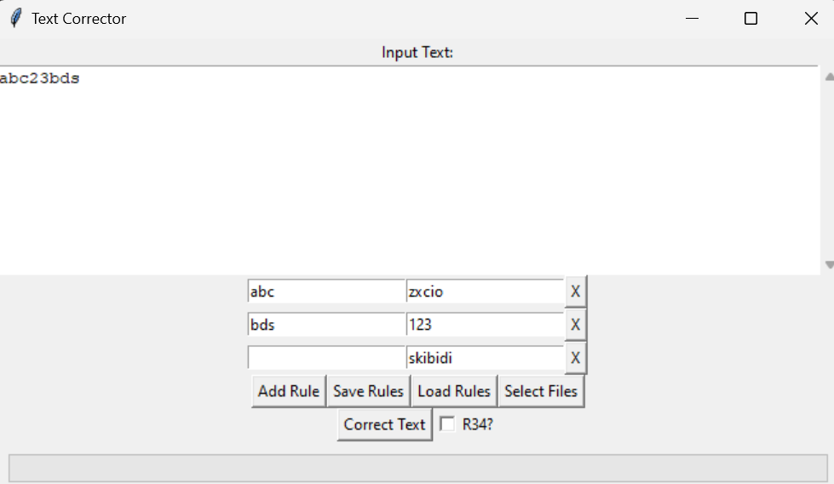Open the Load Rules dialog
This screenshot has width=834, height=484.
[454, 391]
